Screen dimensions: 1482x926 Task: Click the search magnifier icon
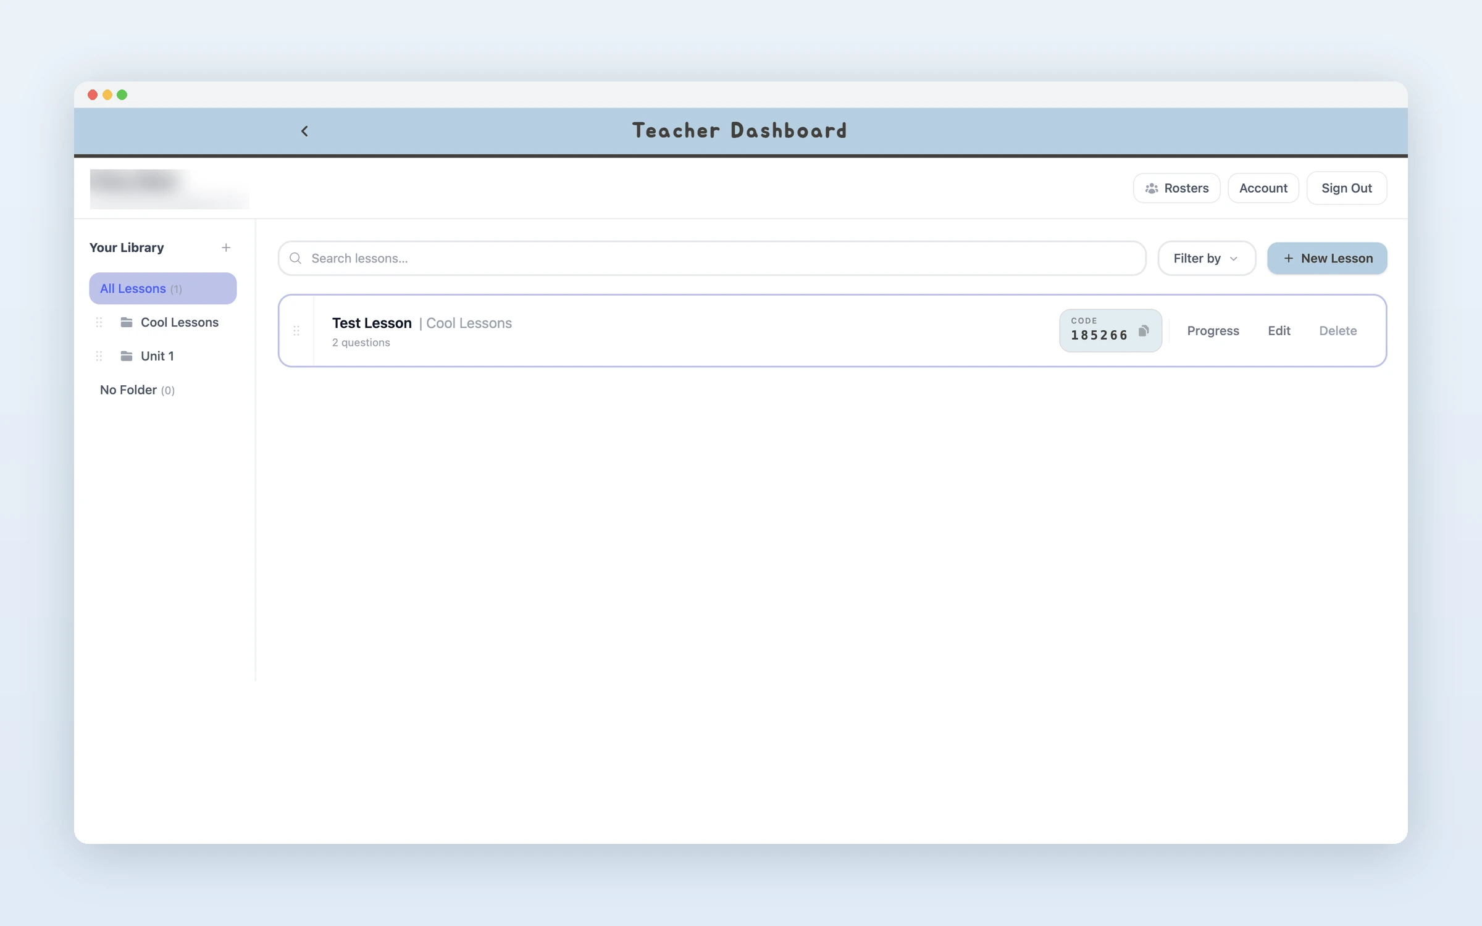click(x=296, y=258)
